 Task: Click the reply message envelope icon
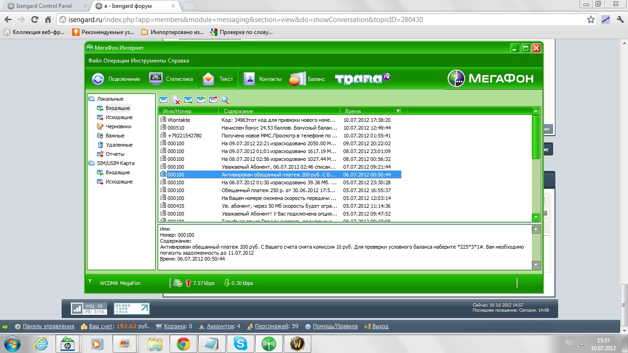[x=201, y=100]
